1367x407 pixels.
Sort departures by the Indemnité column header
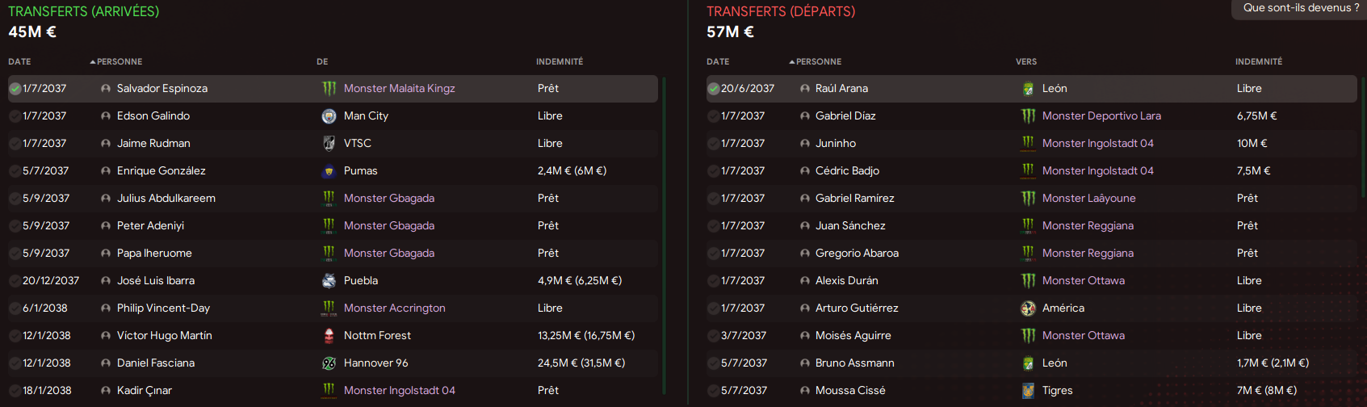[1258, 61]
